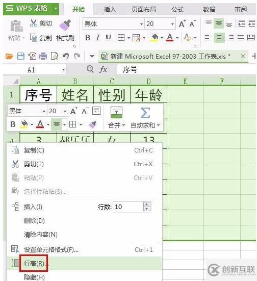Open the quick access toolbar customize arrow
Viewport: 257px width, 281px height.
(x=92, y=57)
